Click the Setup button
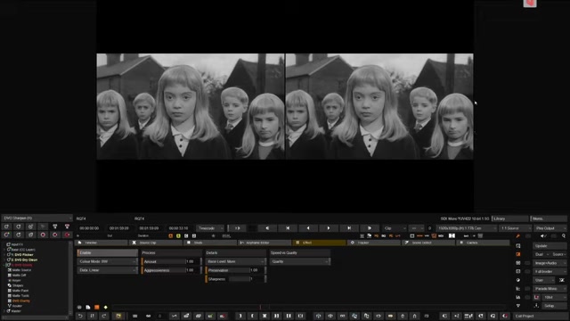 pos(554,306)
